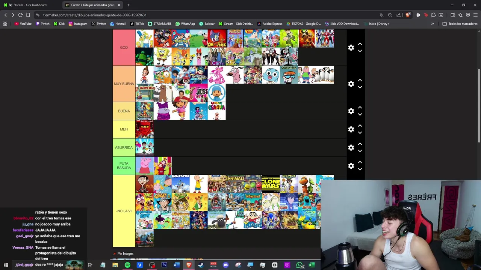Switch to Stream - Kick Dashboard tab
Viewport: 481px width, 270px height.
pos(31,5)
